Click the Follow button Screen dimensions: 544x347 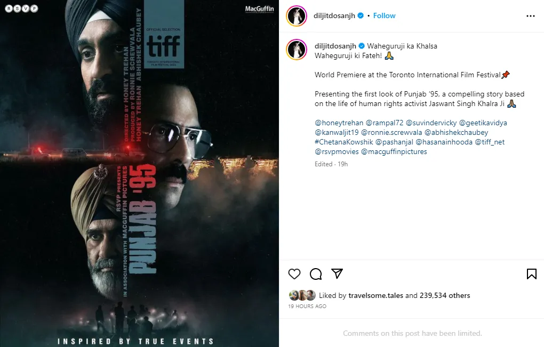coord(384,15)
